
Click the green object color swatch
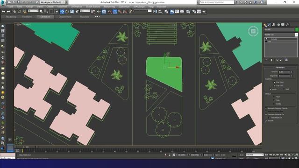pyautogui.click(x=297, y=29)
